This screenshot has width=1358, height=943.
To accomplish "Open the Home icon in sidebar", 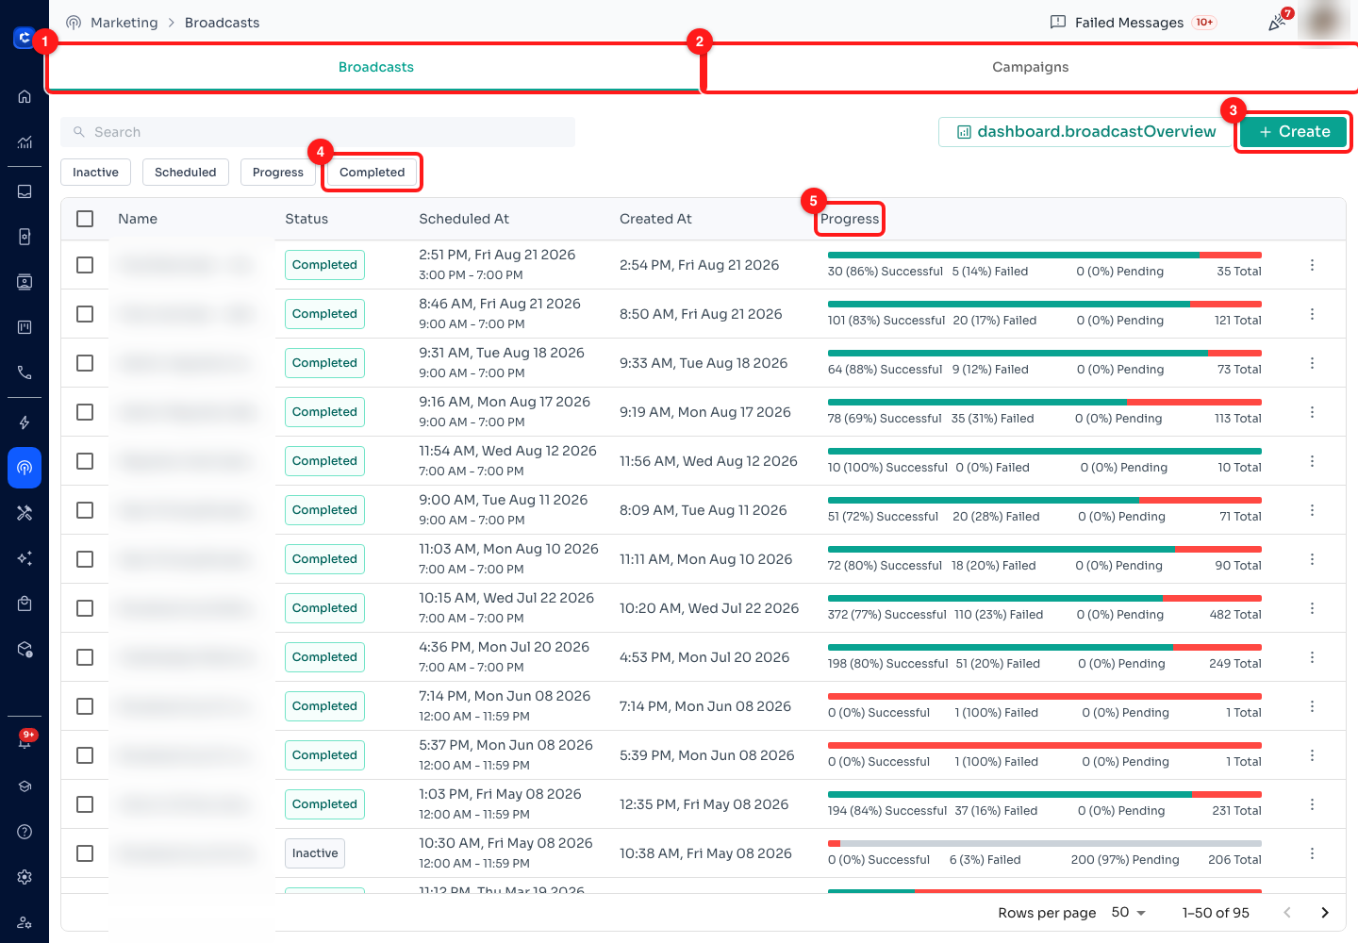I will [x=25, y=96].
